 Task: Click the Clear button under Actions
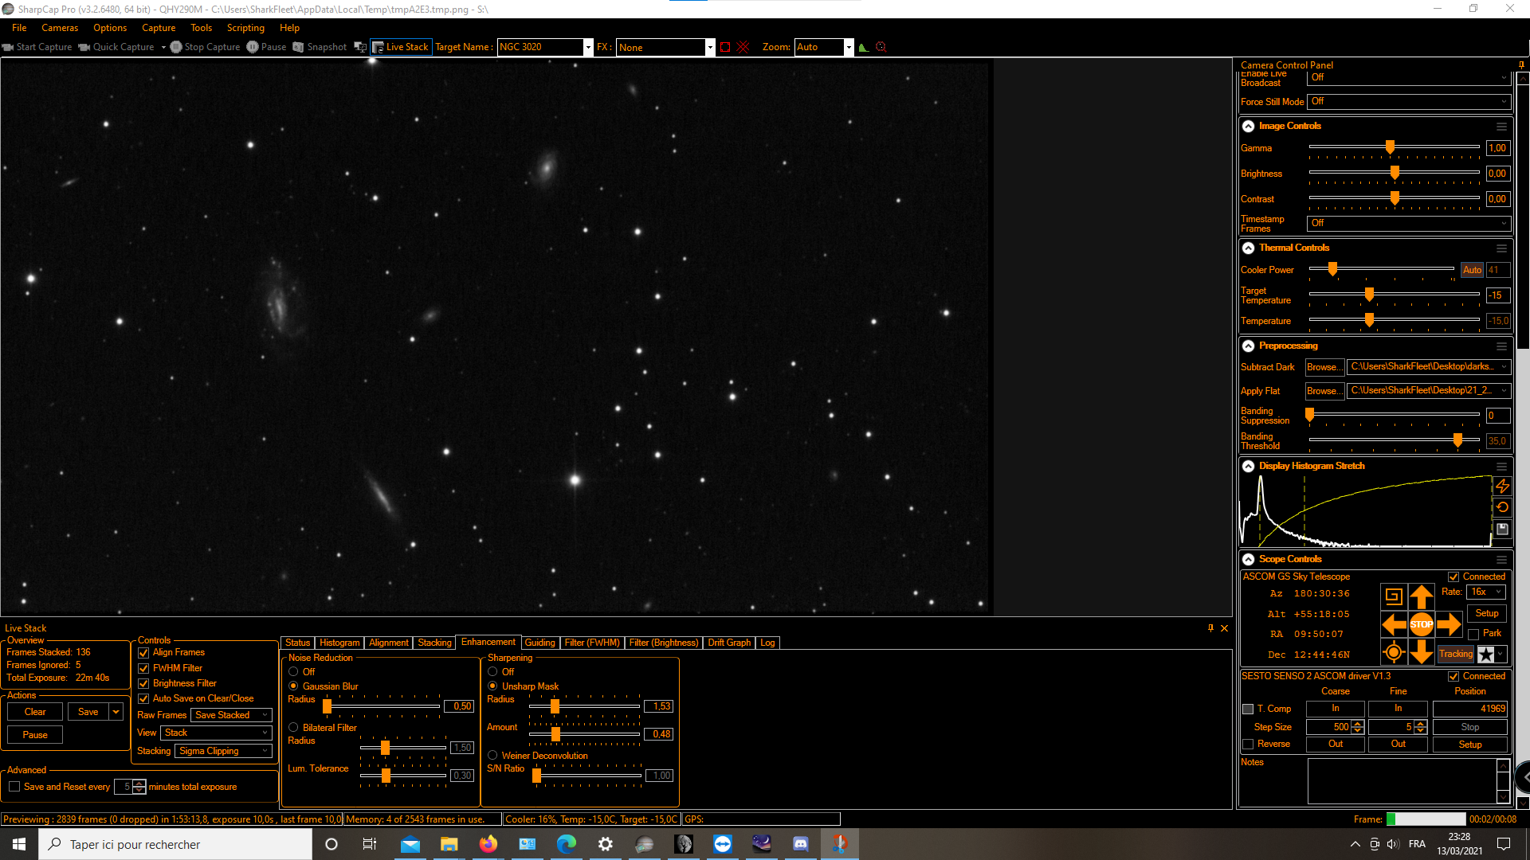[35, 712]
